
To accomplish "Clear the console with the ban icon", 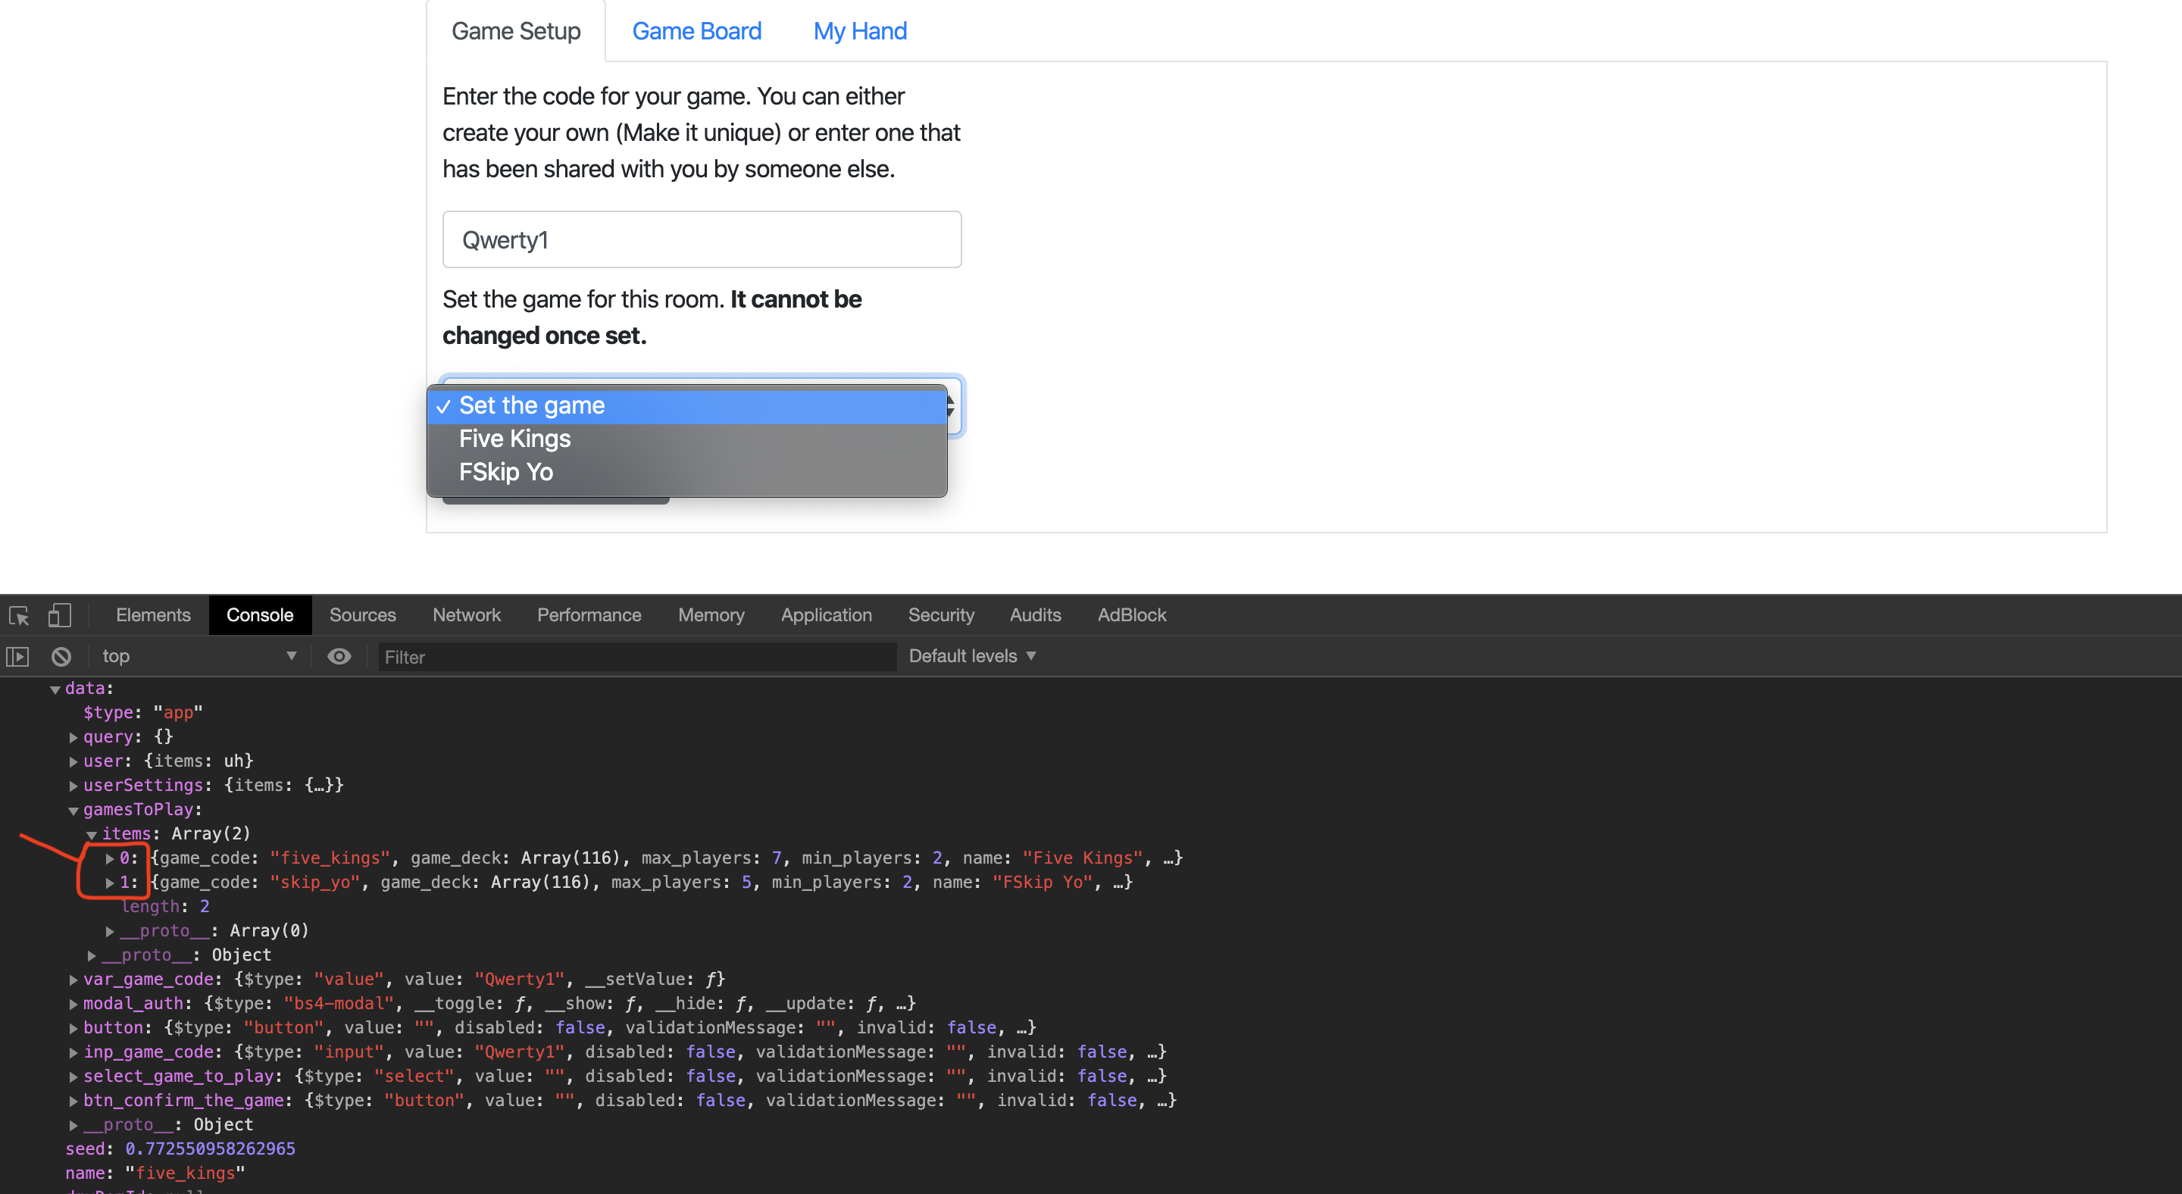I will 61,656.
